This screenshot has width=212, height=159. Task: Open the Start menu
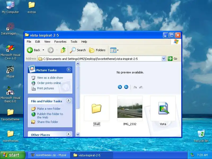coord(12,155)
